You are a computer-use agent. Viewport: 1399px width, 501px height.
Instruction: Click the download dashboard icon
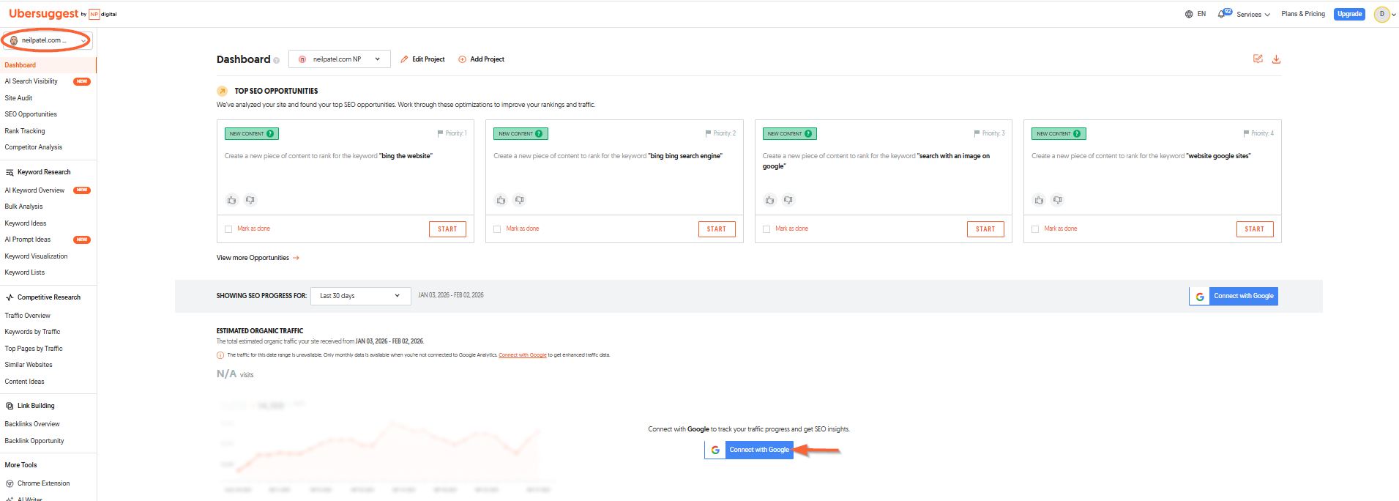1276,59
